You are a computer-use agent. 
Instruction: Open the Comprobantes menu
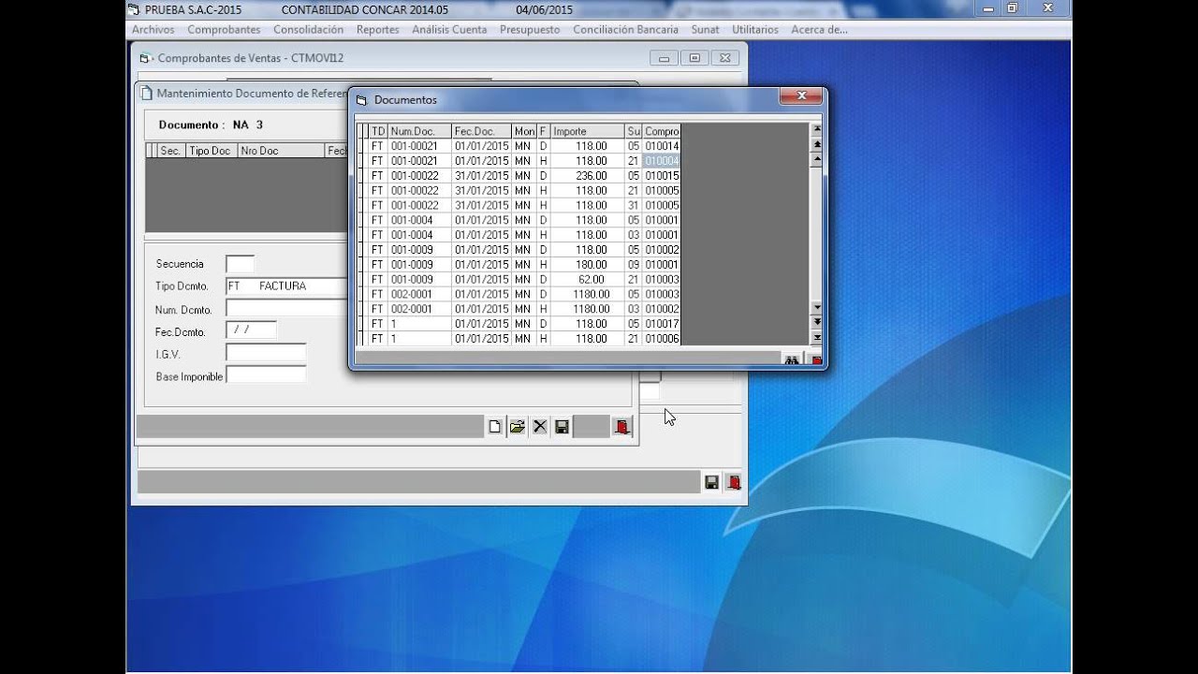click(x=224, y=29)
